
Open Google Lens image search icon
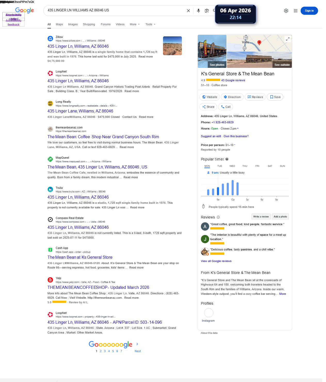[x=207, y=11]
